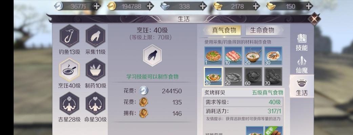The width and height of the screenshot is (353, 135).
Task: Close the 生活 panel
Action: [x=314, y=19]
